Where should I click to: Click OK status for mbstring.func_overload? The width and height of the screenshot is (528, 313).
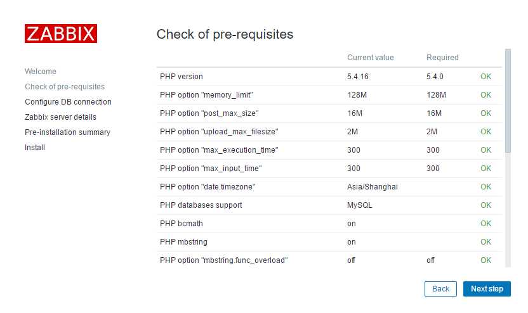(485, 260)
